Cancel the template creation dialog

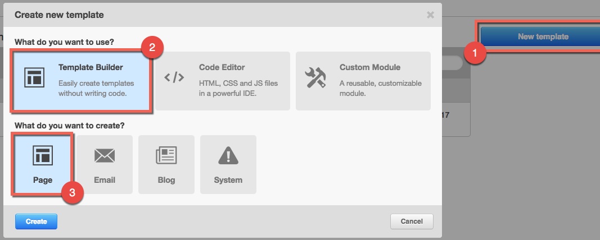412,221
